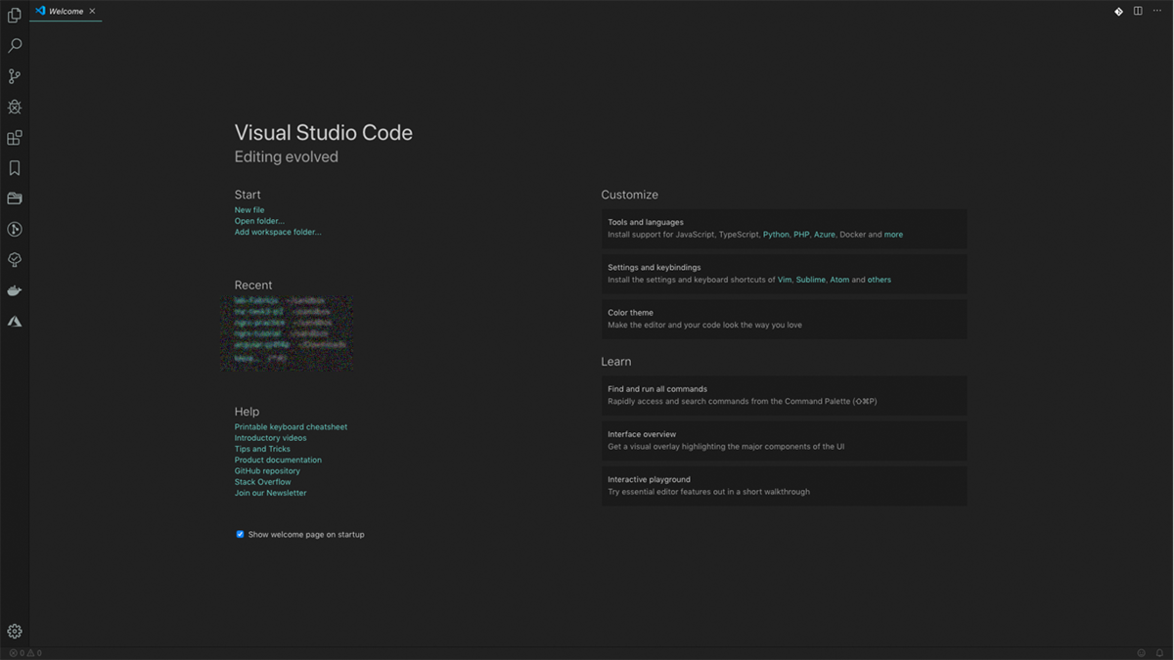Open the Project Manager folder icon

click(15, 198)
